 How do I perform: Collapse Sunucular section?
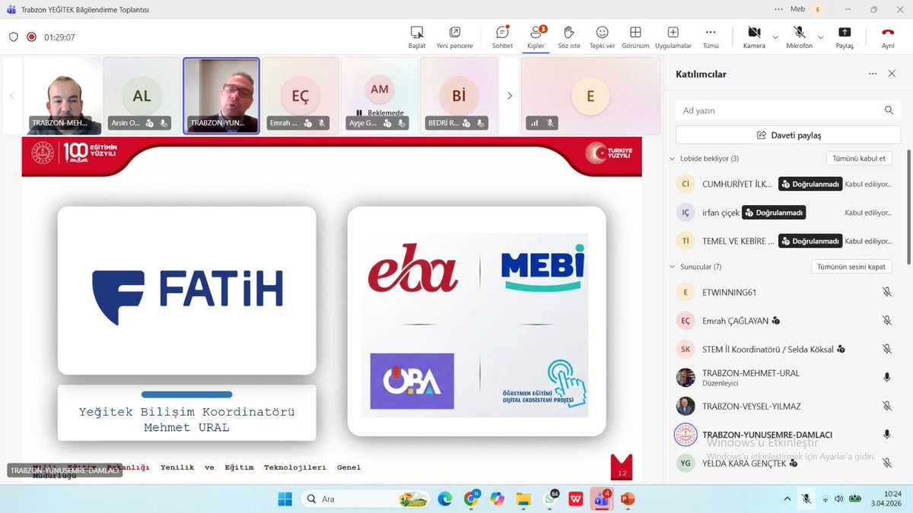(x=672, y=267)
